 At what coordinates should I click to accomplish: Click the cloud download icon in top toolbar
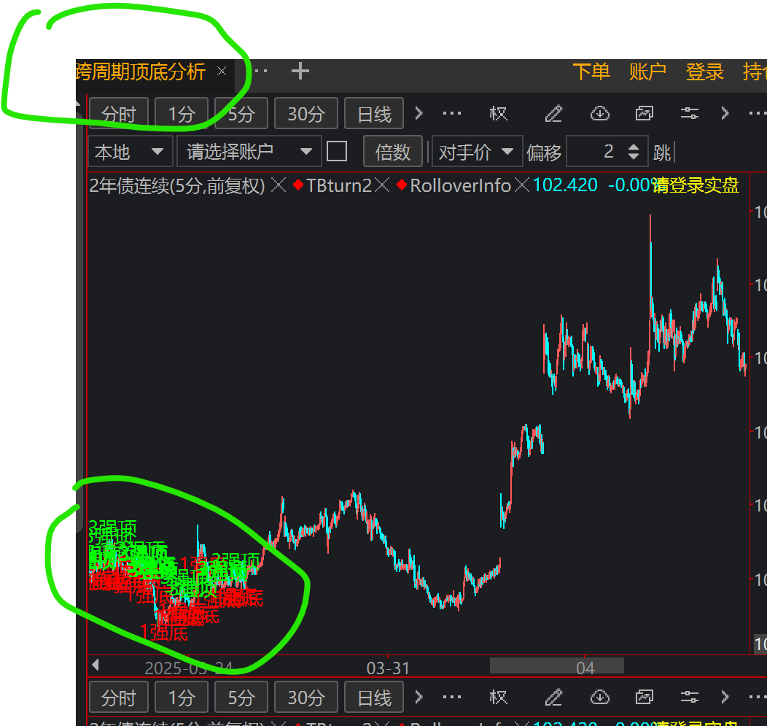599,113
